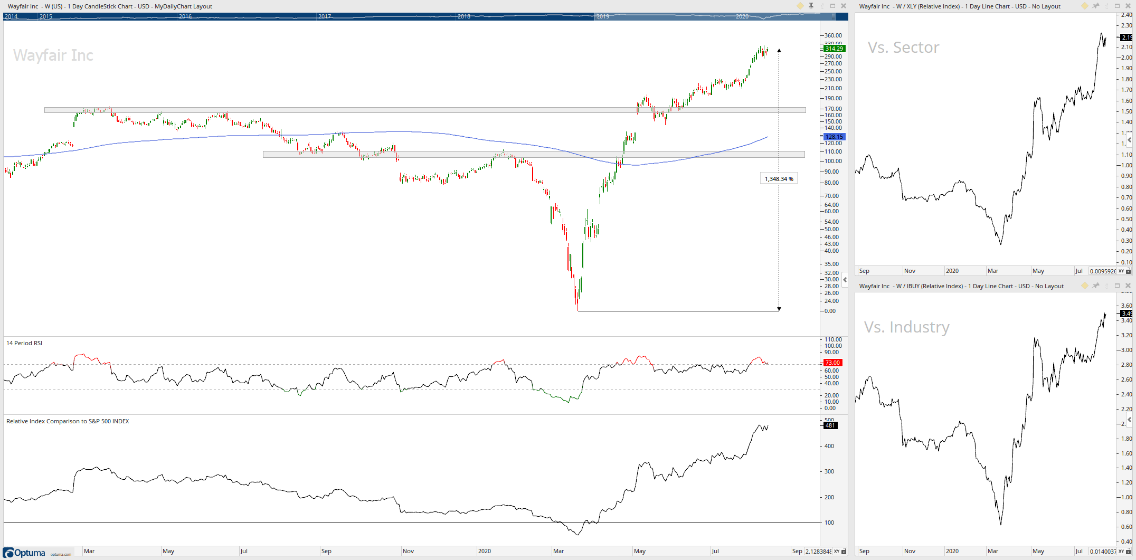Close the Wayfair candlestick chart window
This screenshot has height=560, width=1136.
pyautogui.click(x=844, y=6)
